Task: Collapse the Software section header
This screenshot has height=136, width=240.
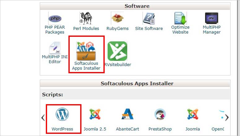Action: click(x=135, y=6)
